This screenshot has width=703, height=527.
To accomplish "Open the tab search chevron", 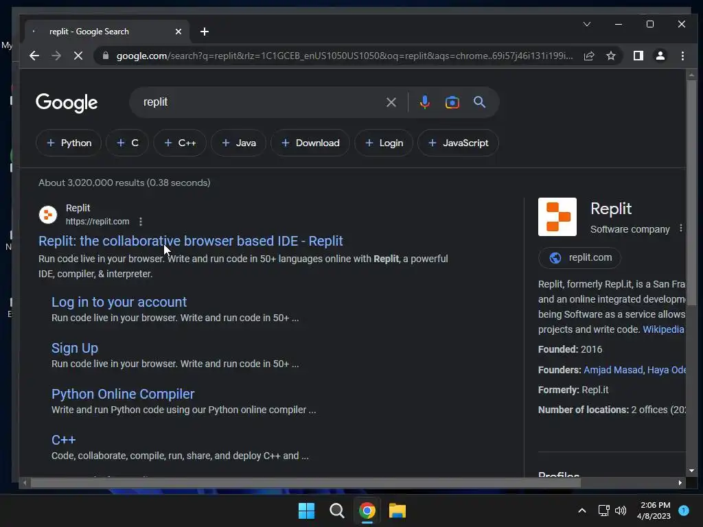I will tap(587, 24).
